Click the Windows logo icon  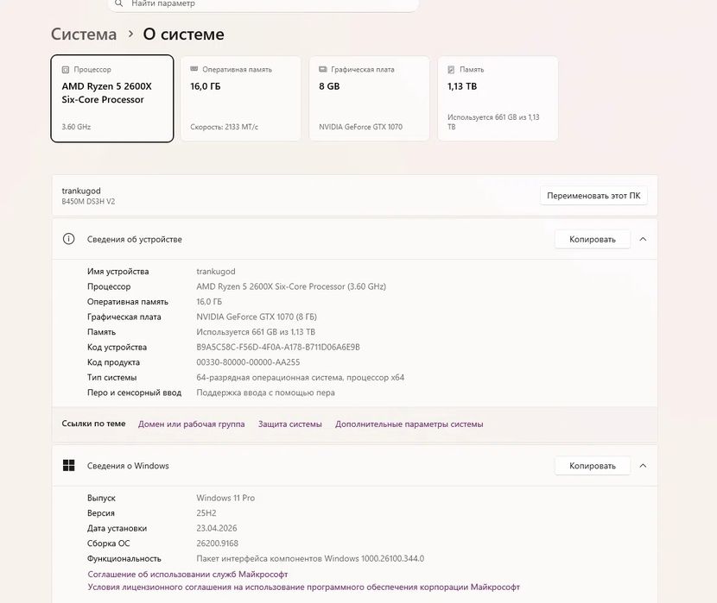click(68, 465)
